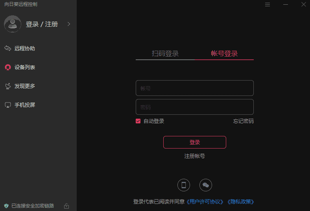The width and height of the screenshot is (310, 211).
Task: Click the 忘记密码 link
Action: [x=244, y=121]
